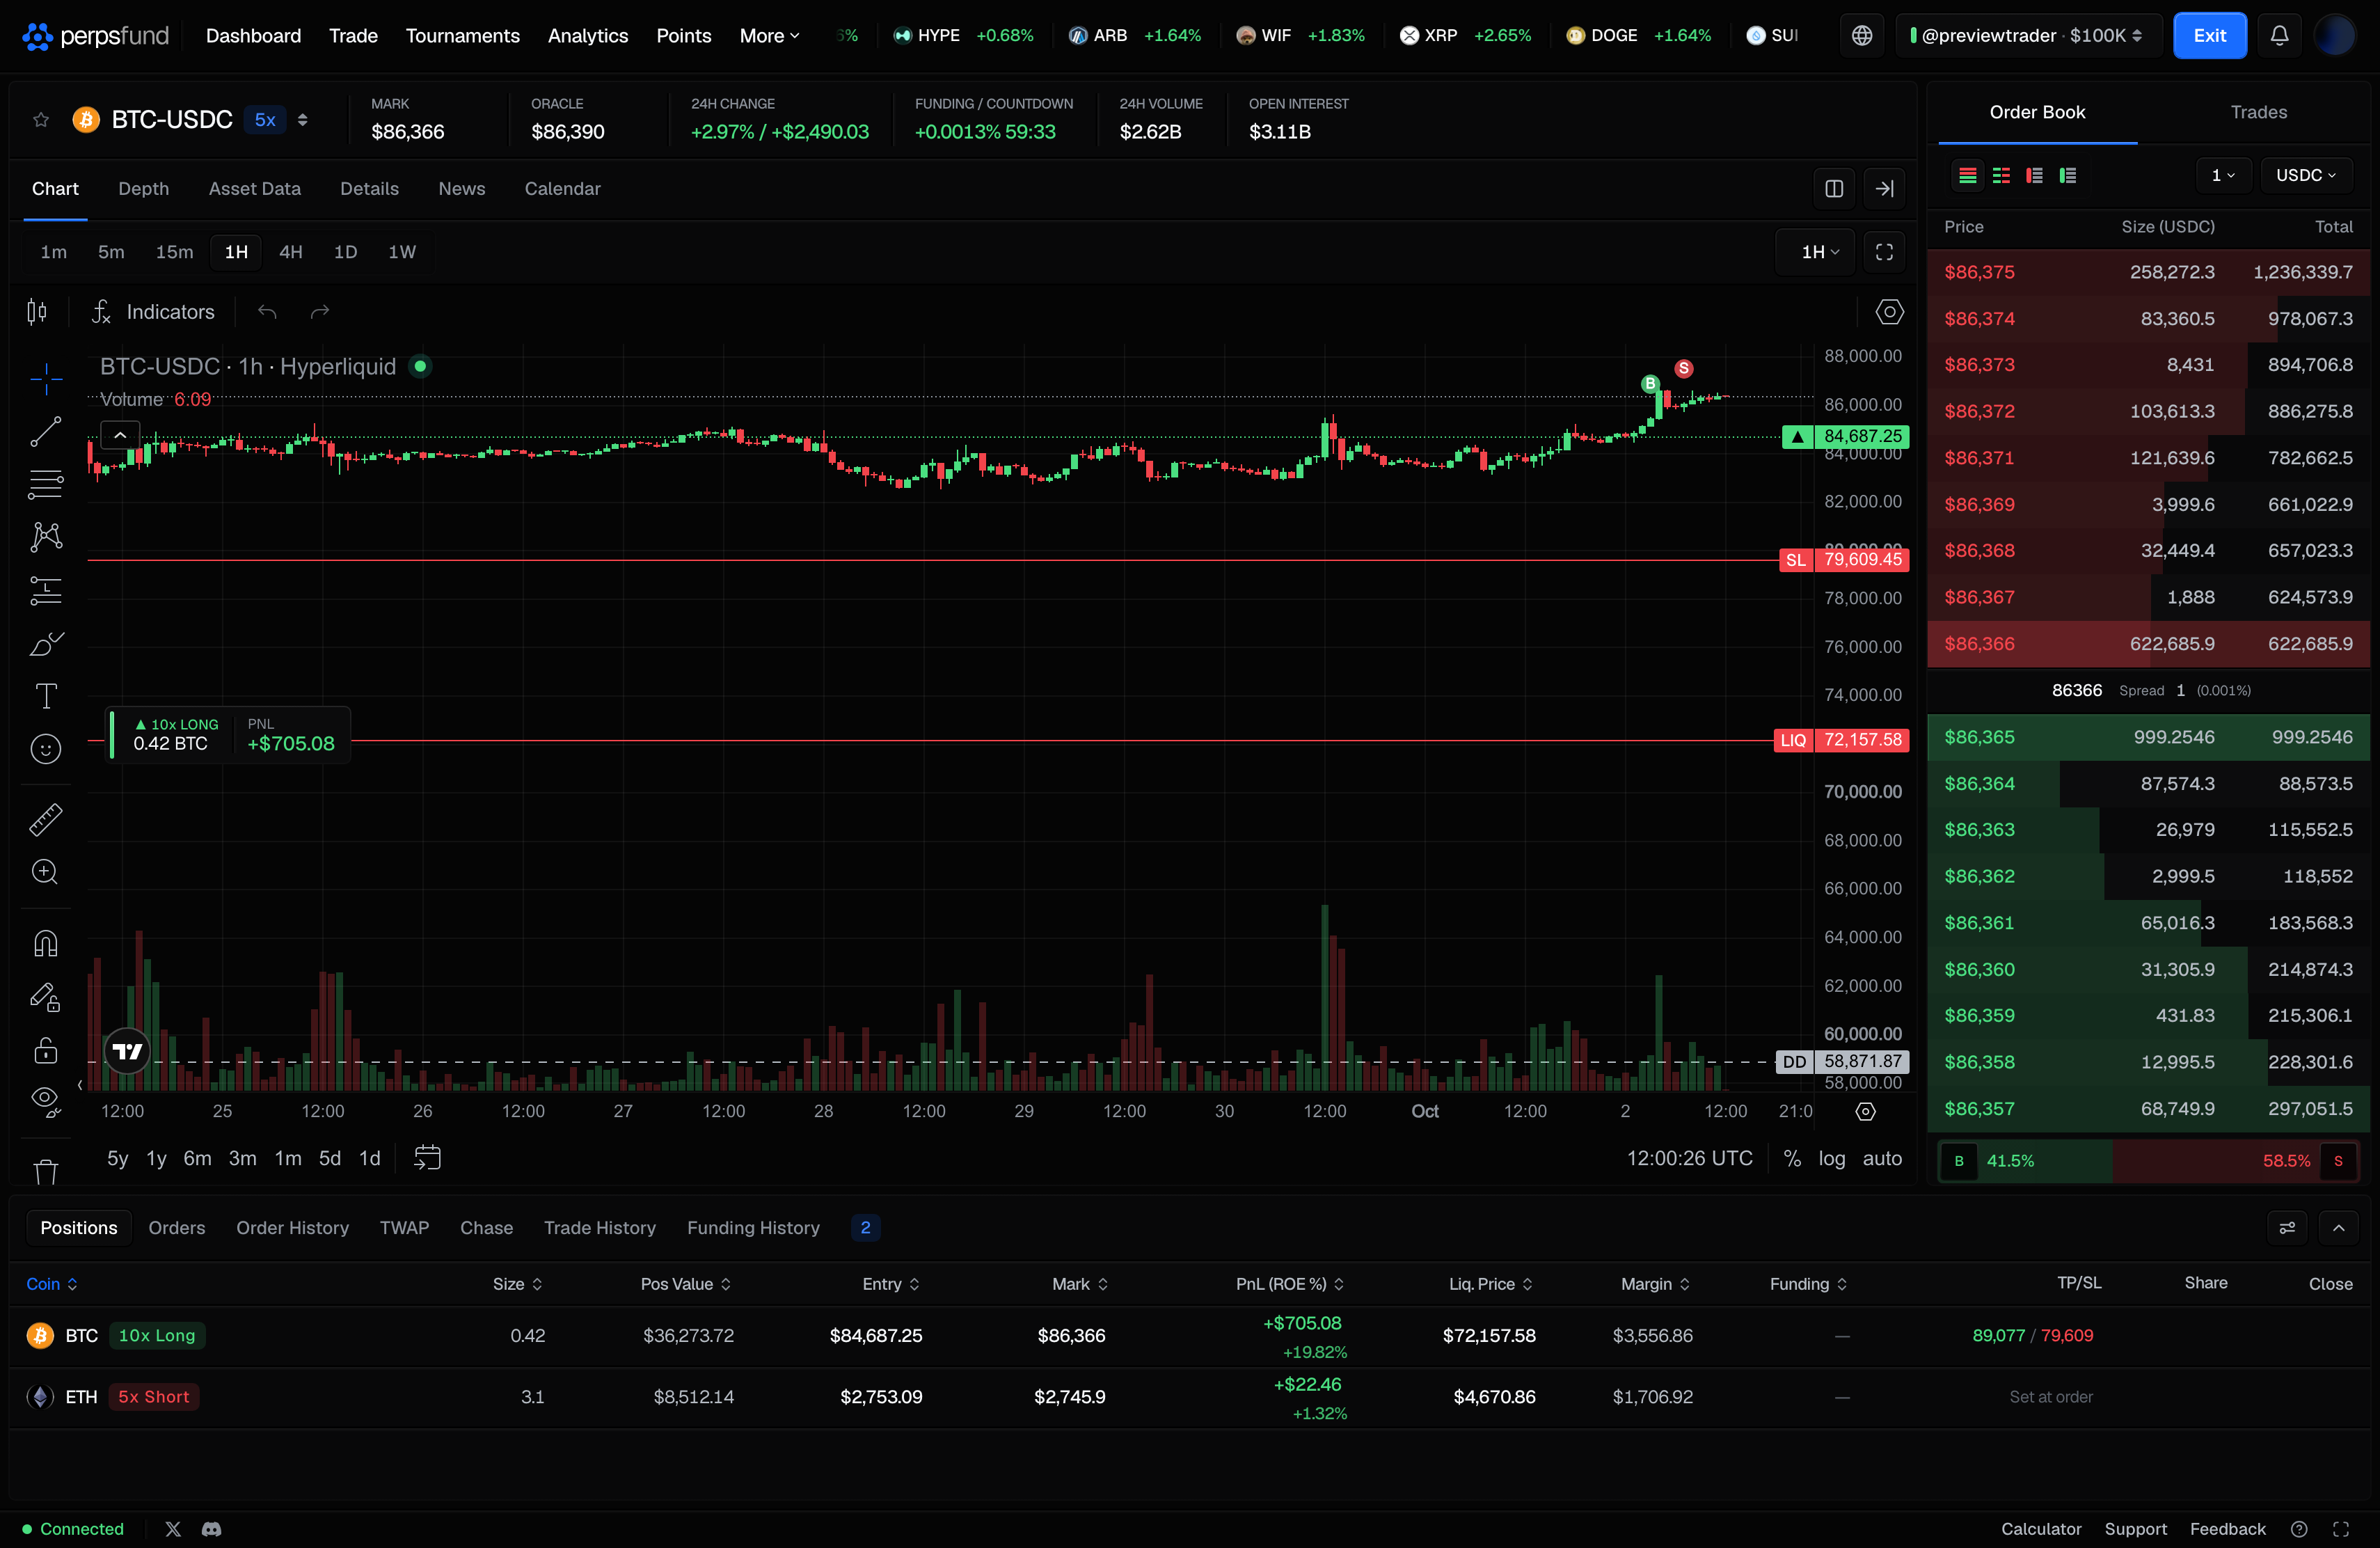Open the @previewtrader account dropdown
This screenshot has height=1548, width=2380.
2028,36
